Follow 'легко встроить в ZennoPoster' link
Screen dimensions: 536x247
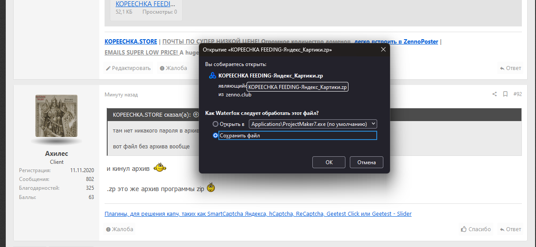click(x=396, y=41)
